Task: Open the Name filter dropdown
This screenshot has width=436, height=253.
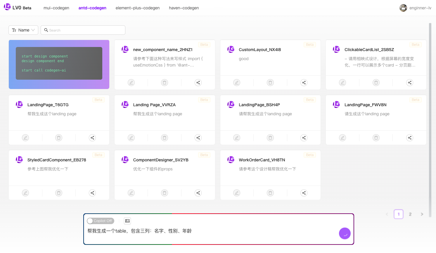Action: (x=23, y=30)
